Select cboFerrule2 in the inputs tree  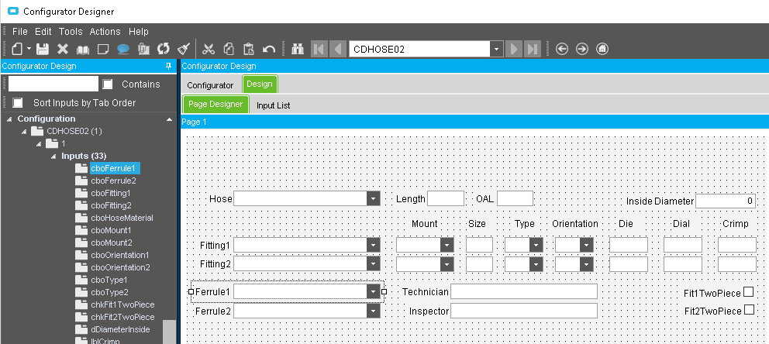[113, 181]
